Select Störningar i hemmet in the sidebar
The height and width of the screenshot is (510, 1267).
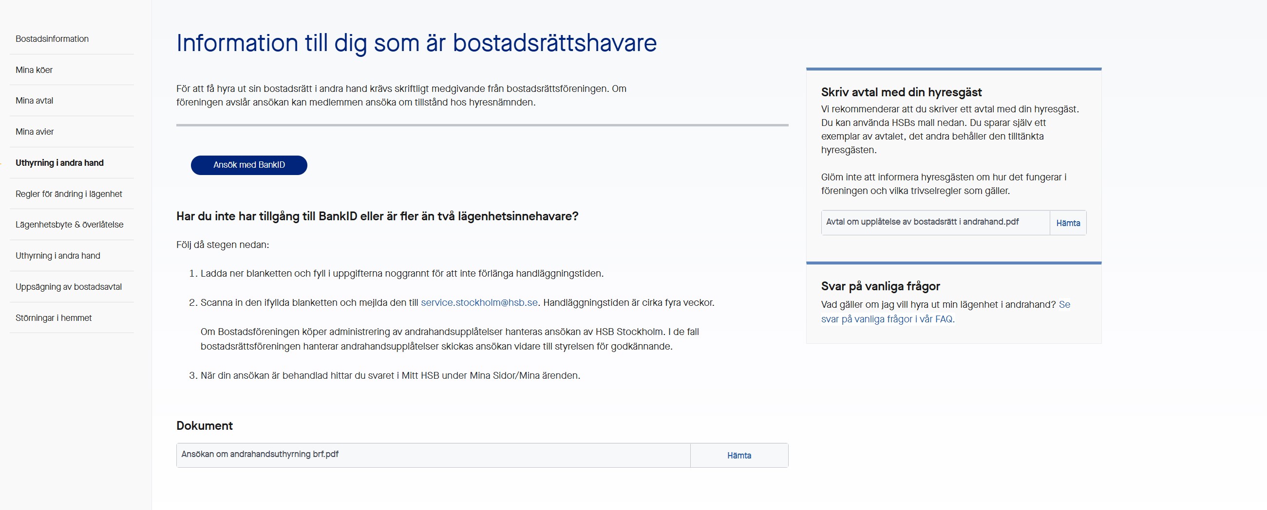click(54, 317)
